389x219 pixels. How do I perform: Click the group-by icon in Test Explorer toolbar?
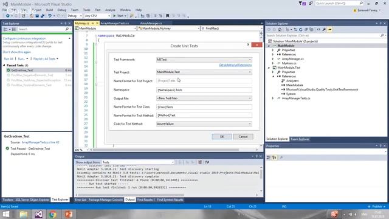(x=5, y=29)
